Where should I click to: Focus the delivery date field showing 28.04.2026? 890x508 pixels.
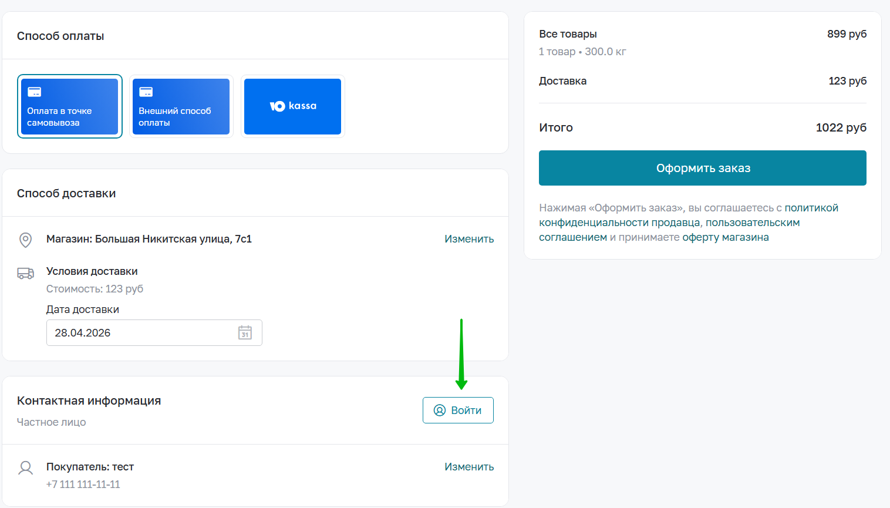pos(141,333)
